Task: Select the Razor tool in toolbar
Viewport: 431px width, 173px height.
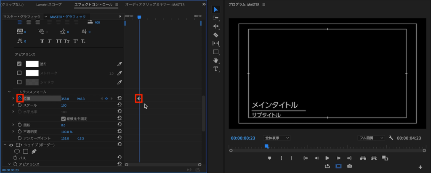Action: tap(216, 35)
